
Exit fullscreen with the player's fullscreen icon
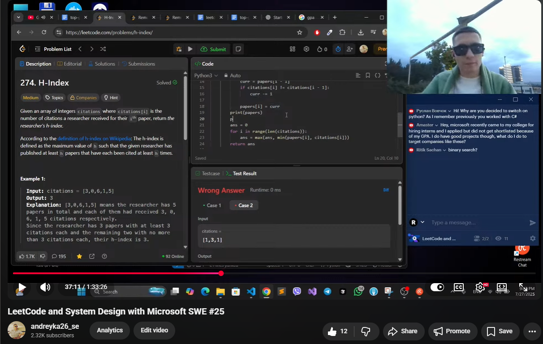tap(523, 287)
